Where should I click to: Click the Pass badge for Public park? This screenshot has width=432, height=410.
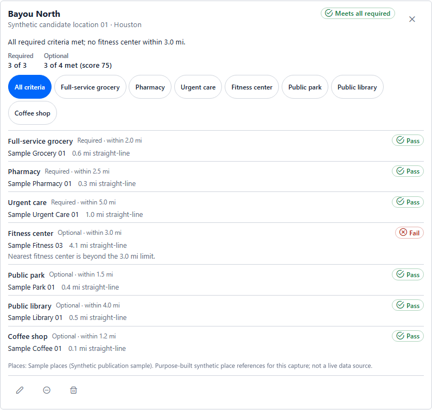[x=408, y=274]
